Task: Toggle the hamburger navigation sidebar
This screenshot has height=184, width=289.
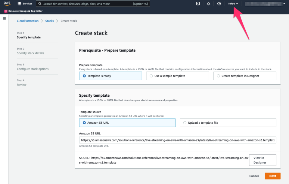Action: click(4, 18)
